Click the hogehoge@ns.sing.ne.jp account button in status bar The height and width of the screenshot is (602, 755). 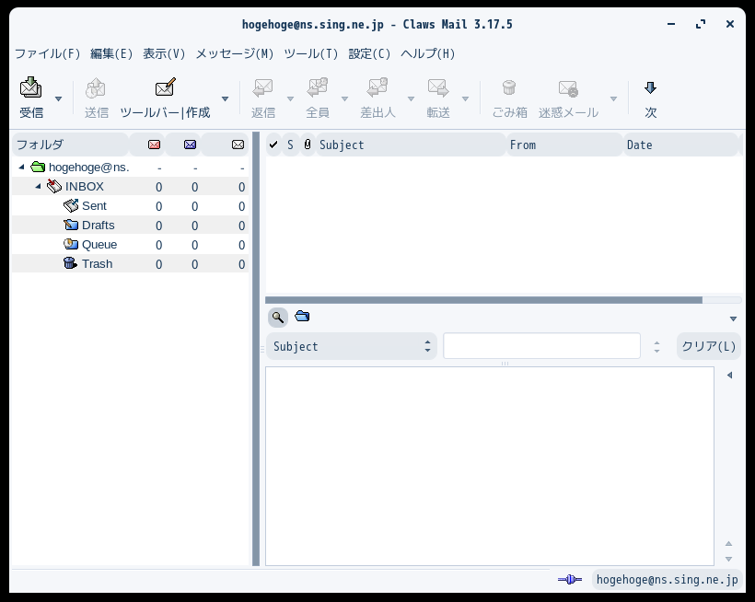point(667,579)
